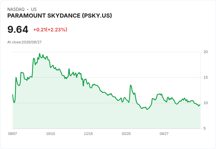Click the lowest trough of the price line
216x149 pixels.
147,109
